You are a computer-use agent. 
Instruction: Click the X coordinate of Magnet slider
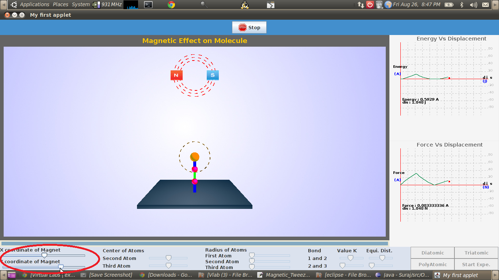(44, 256)
